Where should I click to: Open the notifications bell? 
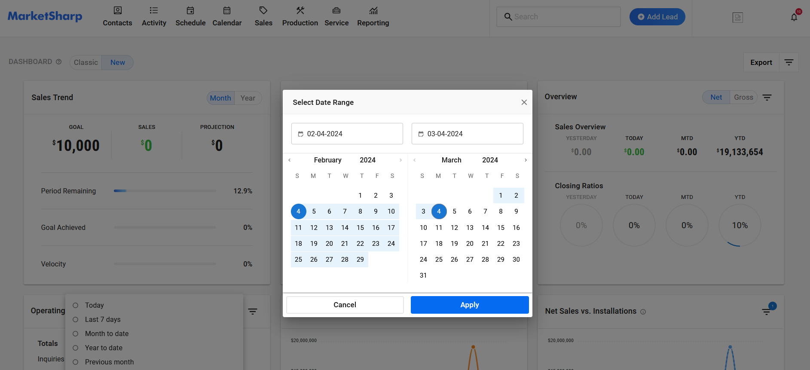point(794,17)
